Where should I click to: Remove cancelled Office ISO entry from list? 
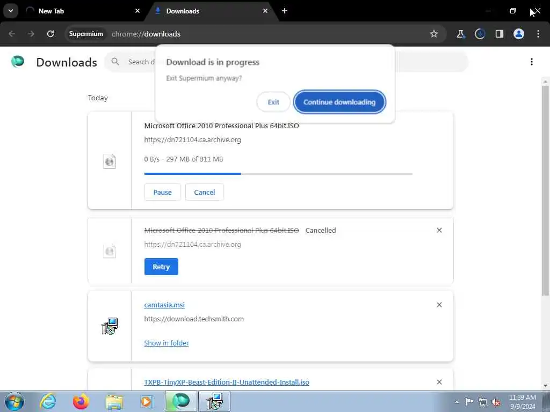click(439, 230)
